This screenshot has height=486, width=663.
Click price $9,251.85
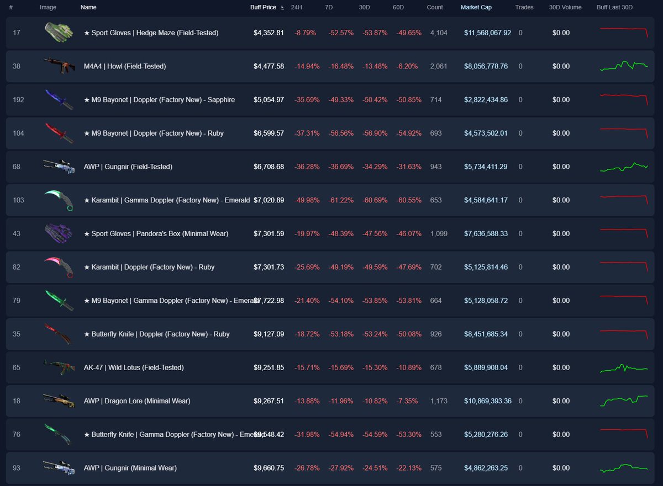(x=269, y=367)
